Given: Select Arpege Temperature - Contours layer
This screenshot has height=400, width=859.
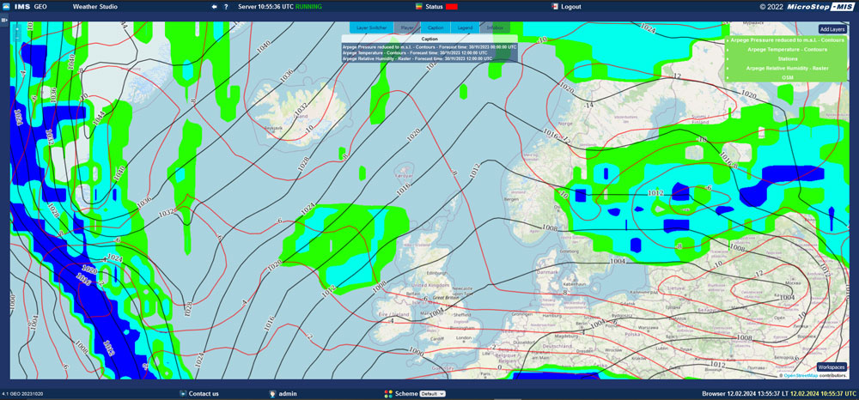Looking at the screenshot, I should (787, 50).
